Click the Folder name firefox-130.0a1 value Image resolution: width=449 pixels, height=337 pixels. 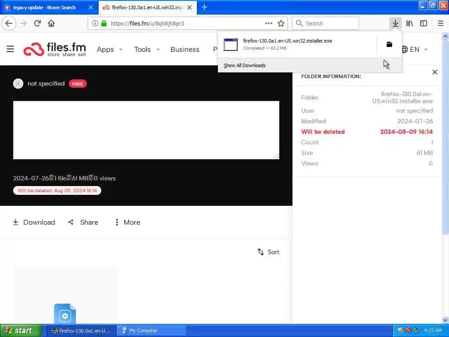click(x=403, y=97)
